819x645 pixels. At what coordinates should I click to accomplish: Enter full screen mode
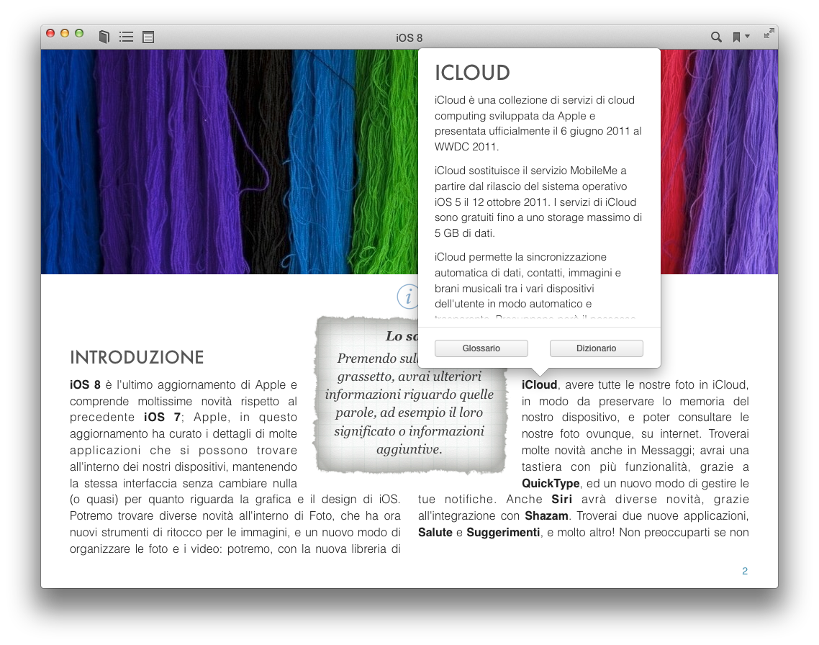769,33
